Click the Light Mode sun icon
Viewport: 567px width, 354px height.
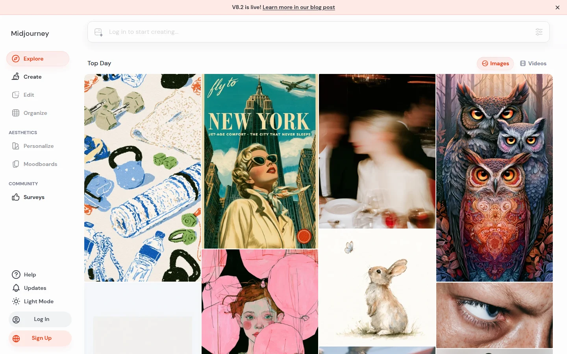pos(16,301)
